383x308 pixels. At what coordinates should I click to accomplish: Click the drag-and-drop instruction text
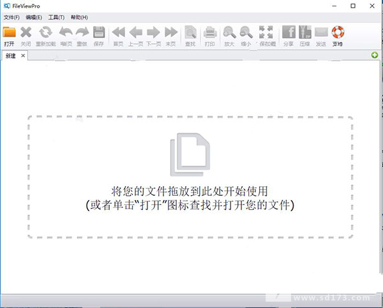click(190, 198)
